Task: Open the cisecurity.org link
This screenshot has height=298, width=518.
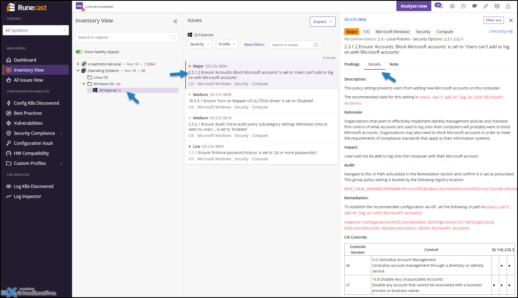Action: coord(501,31)
